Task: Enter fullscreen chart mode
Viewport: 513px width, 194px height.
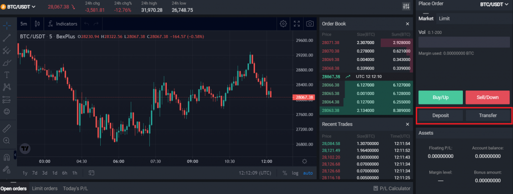Action: 297,23
